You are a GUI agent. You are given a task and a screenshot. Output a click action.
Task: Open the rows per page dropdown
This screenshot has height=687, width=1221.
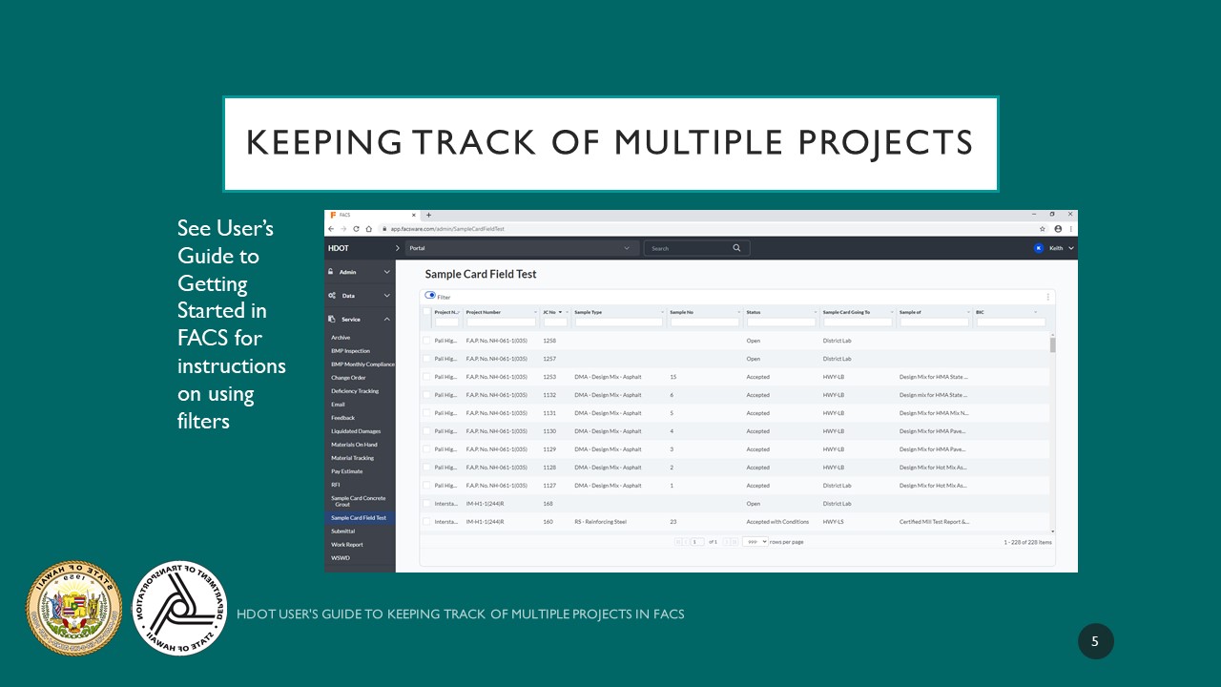(x=755, y=542)
